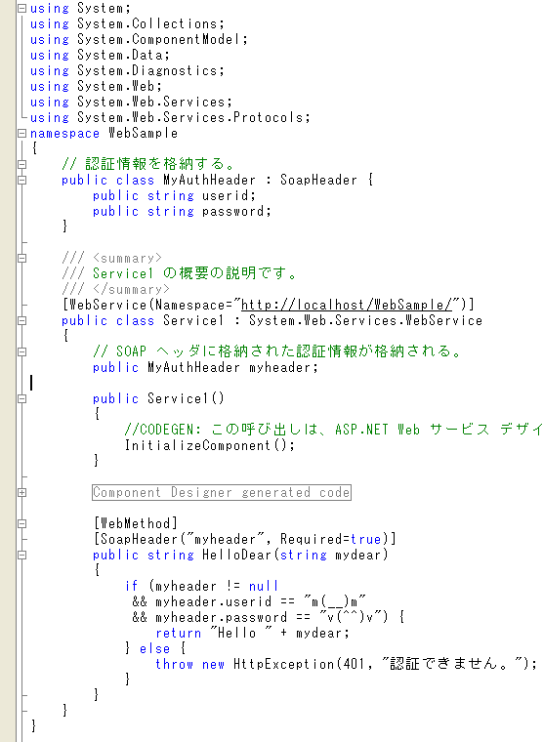Click the myheader.password comparison line
This screenshot has width=543, height=742.
(x=269, y=617)
